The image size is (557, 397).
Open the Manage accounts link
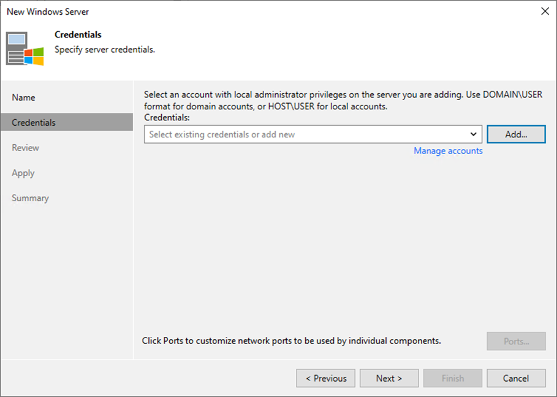pos(448,151)
